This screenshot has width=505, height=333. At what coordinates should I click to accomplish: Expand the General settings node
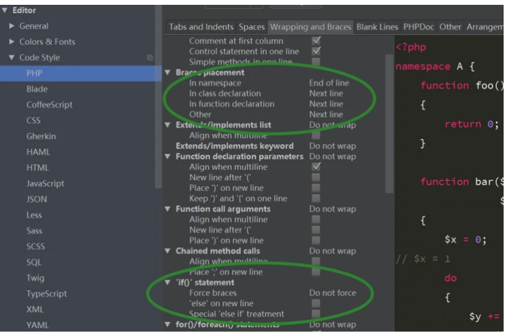coord(12,26)
